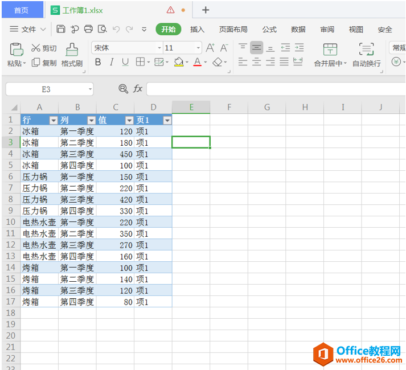Align text right
Image resolution: width=406 pixels, height=370 pixels.
[270, 61]
